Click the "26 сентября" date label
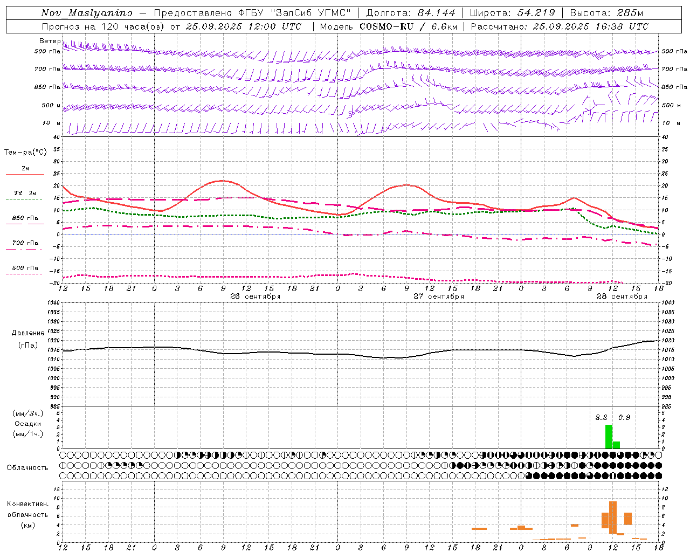Screen dimensions: 690x552 point(255,296)
